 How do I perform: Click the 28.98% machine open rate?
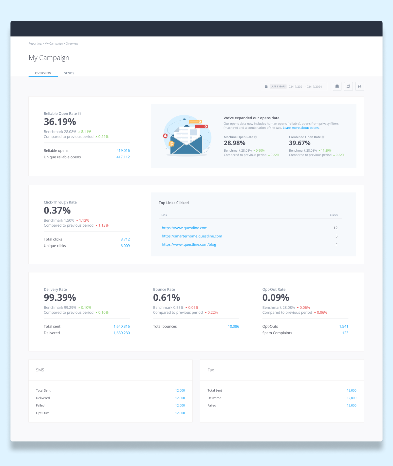[234, 143]
